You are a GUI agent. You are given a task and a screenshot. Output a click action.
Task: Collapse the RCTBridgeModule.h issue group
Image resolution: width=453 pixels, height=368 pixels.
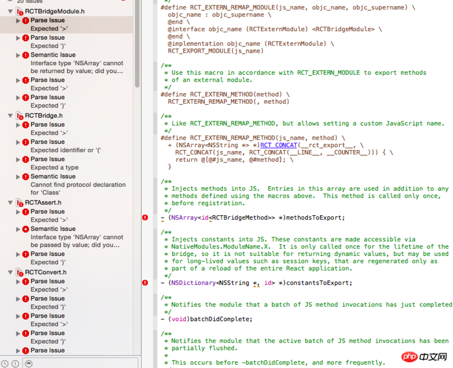(x=11, y=11)
